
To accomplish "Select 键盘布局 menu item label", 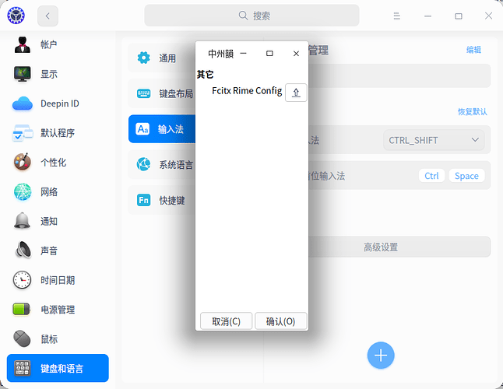I will (x=176, y=93).
